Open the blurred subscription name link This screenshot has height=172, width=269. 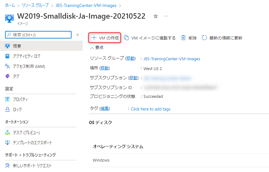167,78
